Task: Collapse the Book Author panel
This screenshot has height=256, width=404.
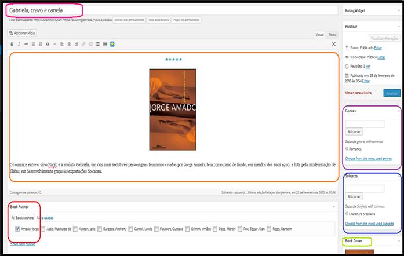Action: (x=333, y=206)
